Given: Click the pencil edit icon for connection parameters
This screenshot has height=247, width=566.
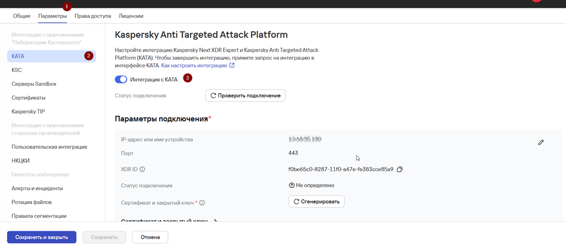Looking at the screenshot, I should (x=540, y=142).
